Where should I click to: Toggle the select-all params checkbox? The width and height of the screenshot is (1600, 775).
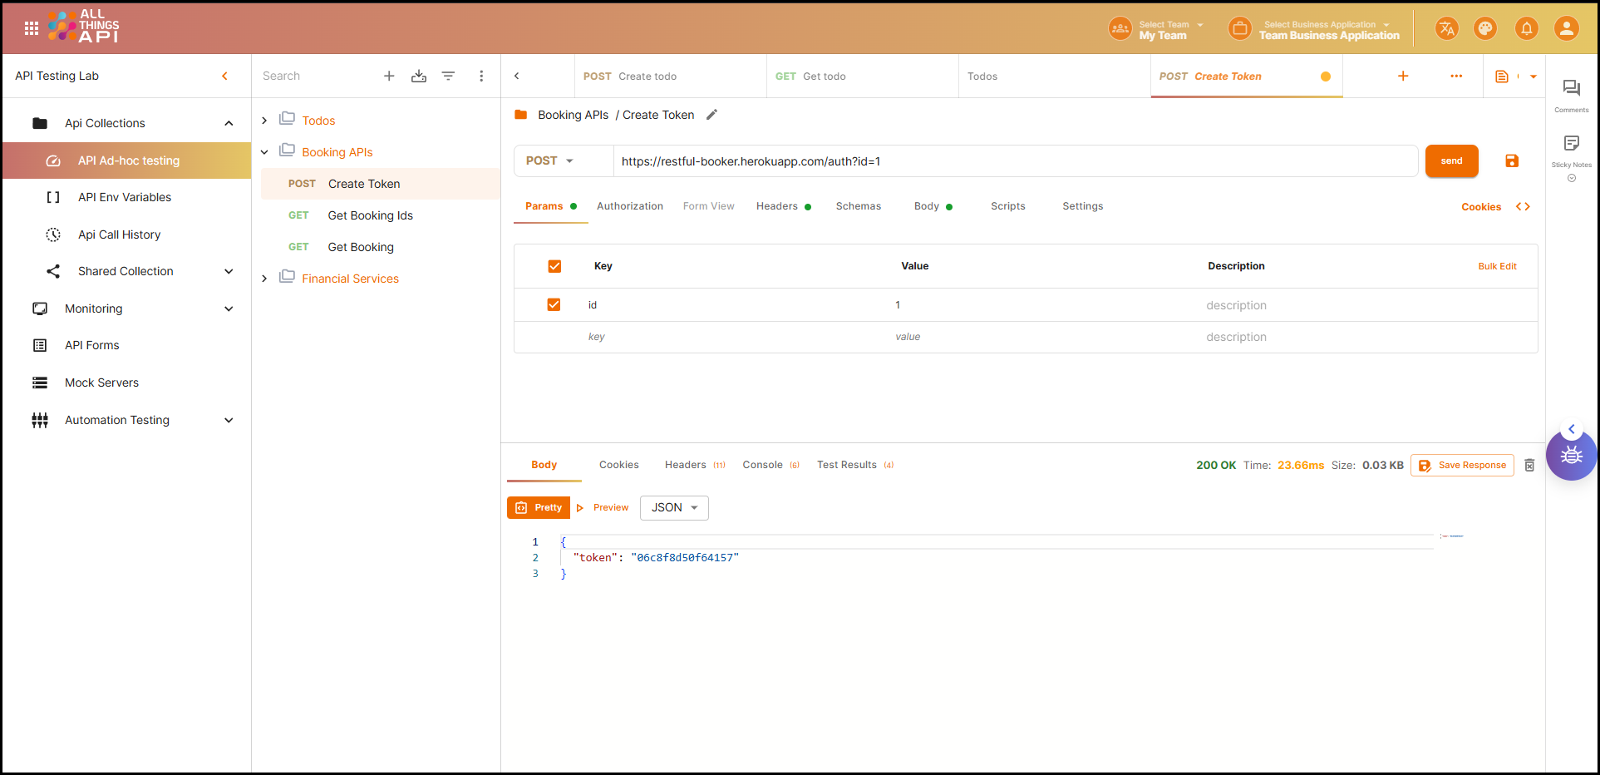[554, 266]
